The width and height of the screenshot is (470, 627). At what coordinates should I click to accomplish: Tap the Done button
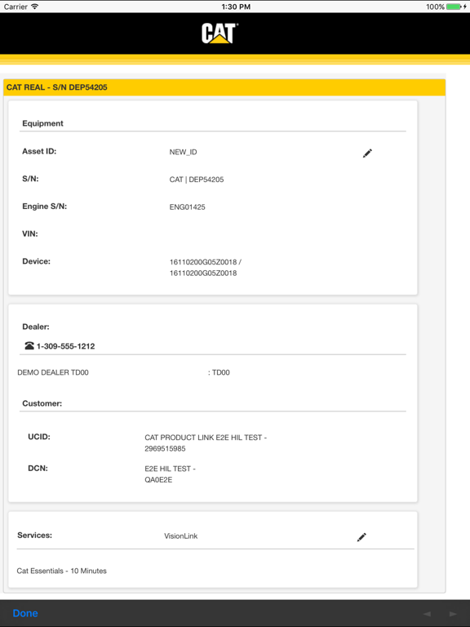(x=25, y=613)
